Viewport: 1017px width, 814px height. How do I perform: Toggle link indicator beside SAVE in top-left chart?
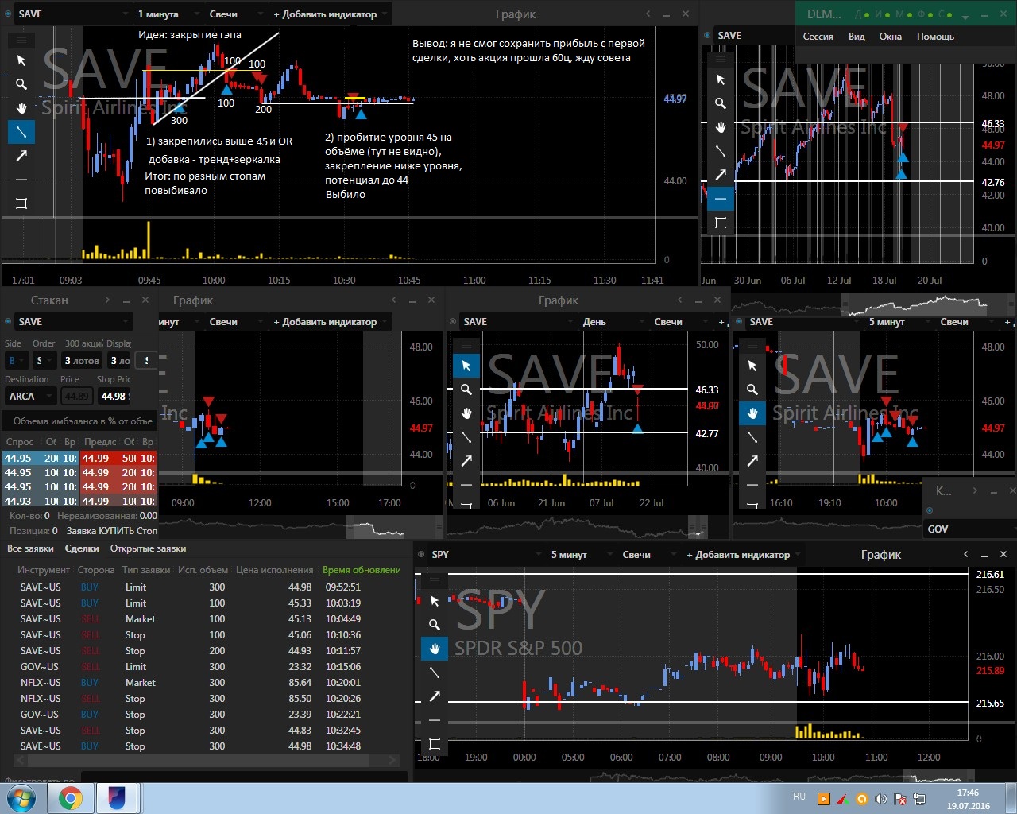click(9, 14)
